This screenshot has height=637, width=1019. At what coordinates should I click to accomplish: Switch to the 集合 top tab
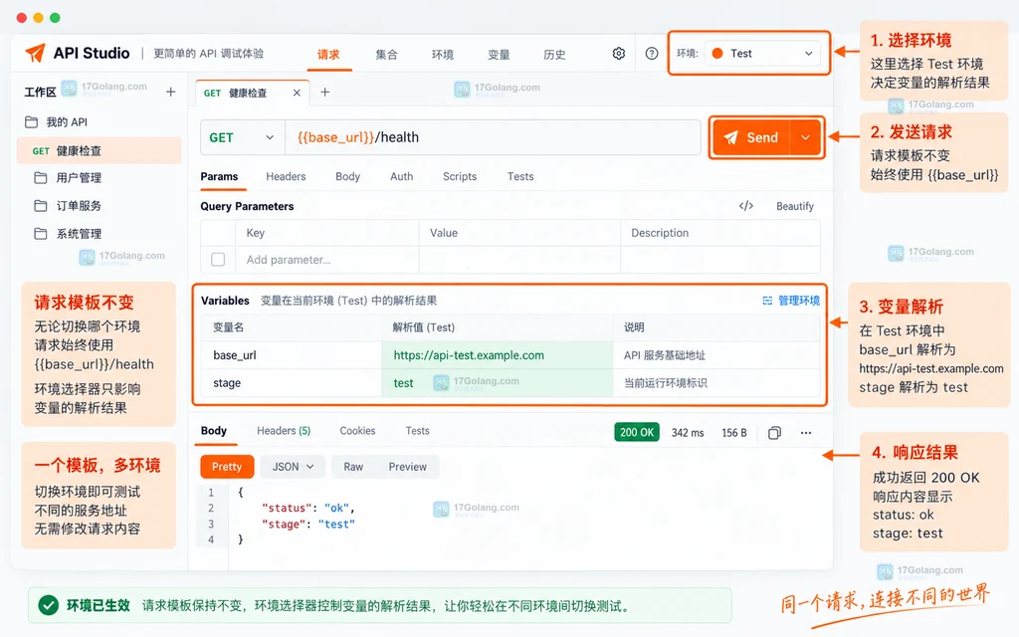pos(386,55)
